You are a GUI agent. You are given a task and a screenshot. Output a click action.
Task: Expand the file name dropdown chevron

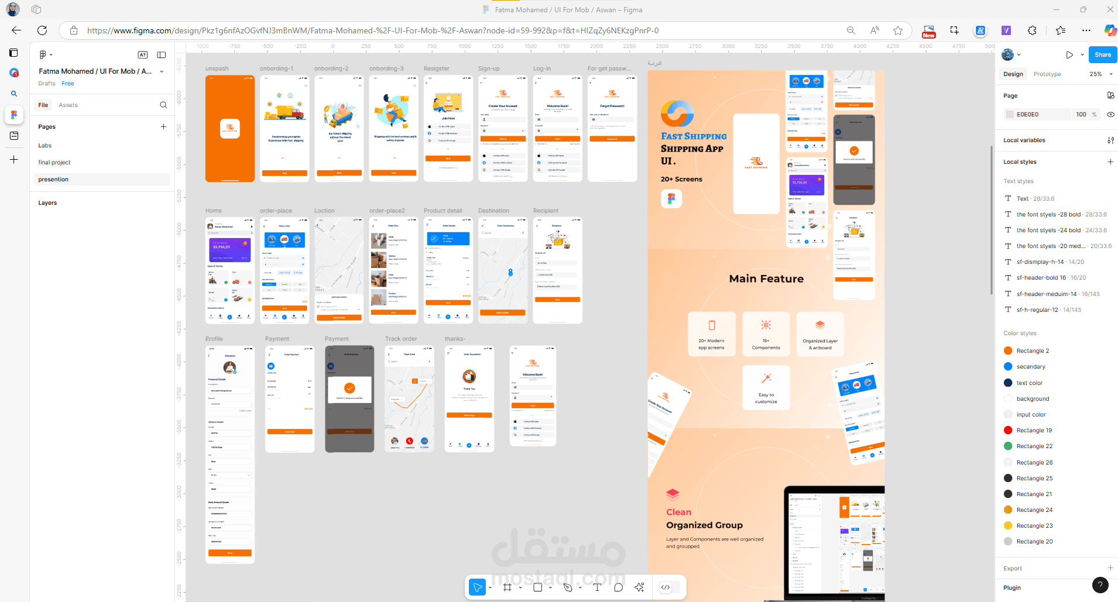(x=162, y=71)
